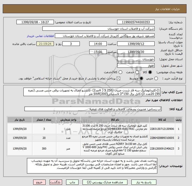192x186 pixels.
Task: Click the request creator name field
Action: click(x=105, y=36)
